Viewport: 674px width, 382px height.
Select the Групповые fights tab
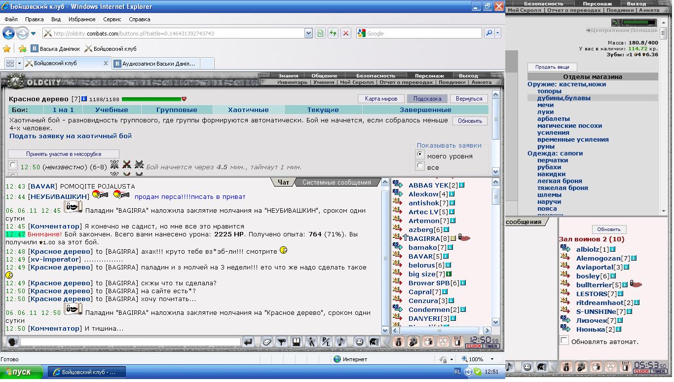[177, 110]
